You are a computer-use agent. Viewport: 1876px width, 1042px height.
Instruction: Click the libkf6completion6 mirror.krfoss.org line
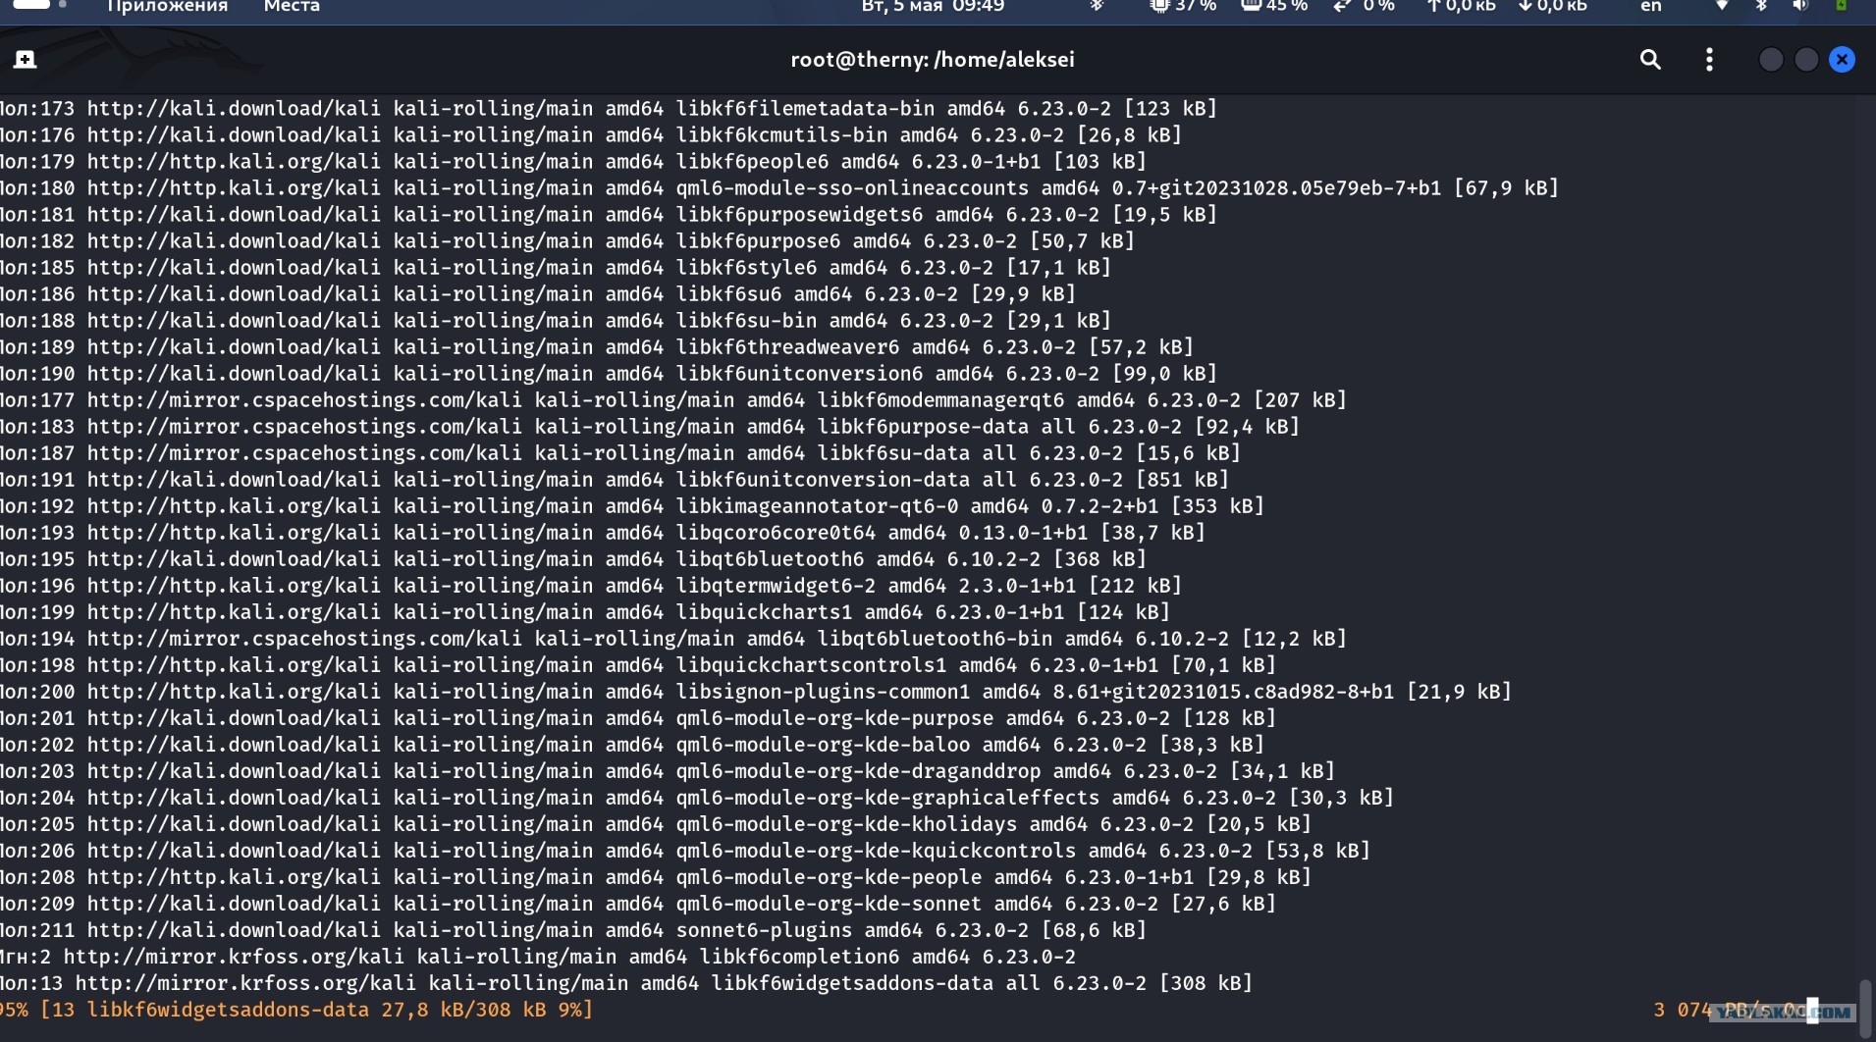538,956
